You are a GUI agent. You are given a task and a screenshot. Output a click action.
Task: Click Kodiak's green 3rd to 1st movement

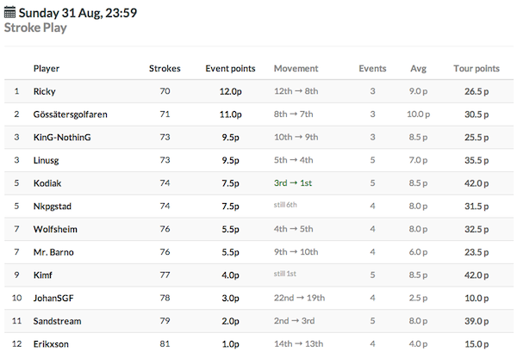pos(293,183)
